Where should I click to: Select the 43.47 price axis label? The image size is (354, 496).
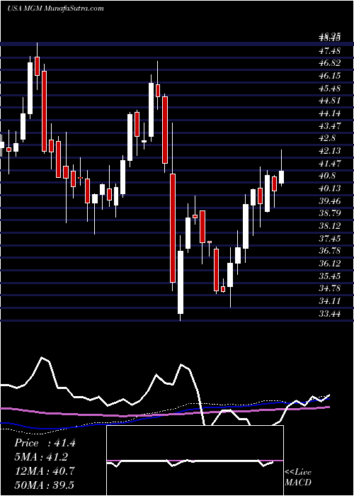tap(329, 126)
